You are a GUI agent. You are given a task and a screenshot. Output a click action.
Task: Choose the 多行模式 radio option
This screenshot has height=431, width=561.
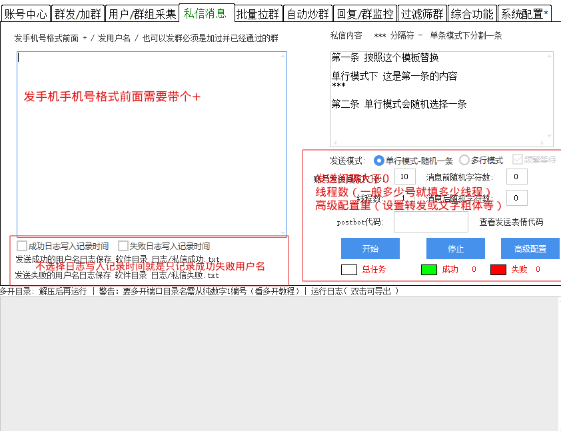[x=464, y=161]
